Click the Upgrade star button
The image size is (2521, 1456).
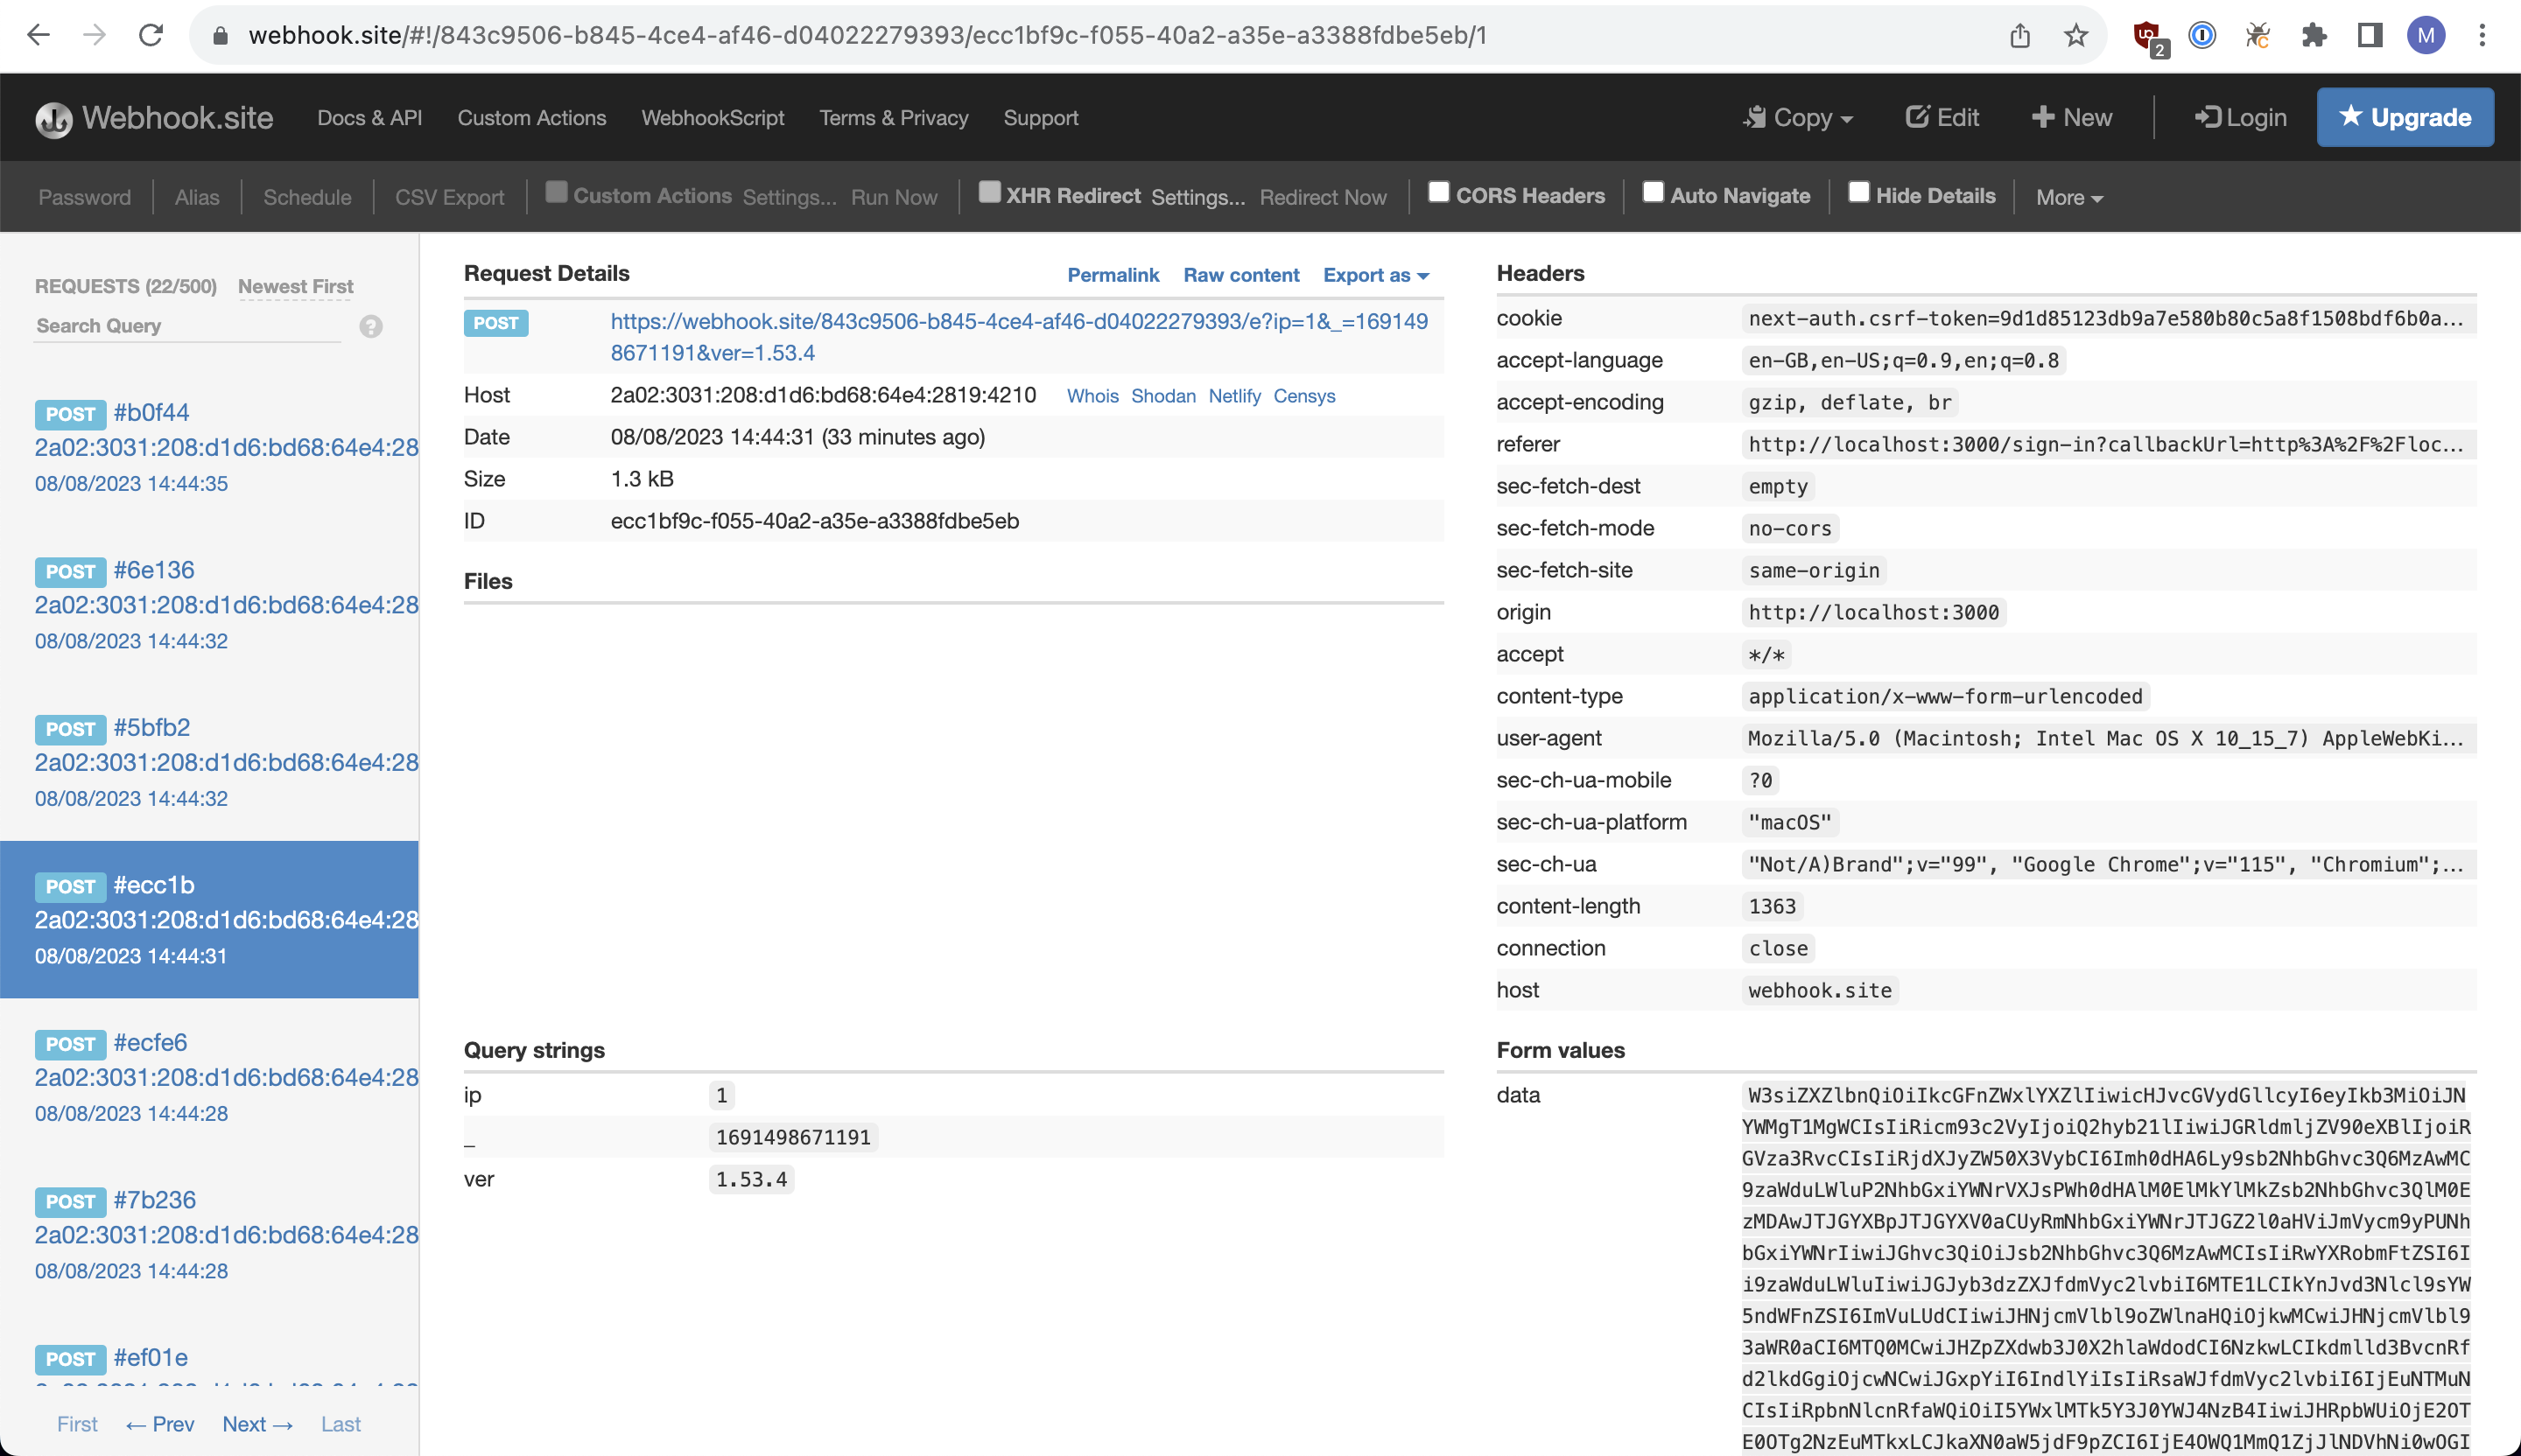coord(2405,117)
